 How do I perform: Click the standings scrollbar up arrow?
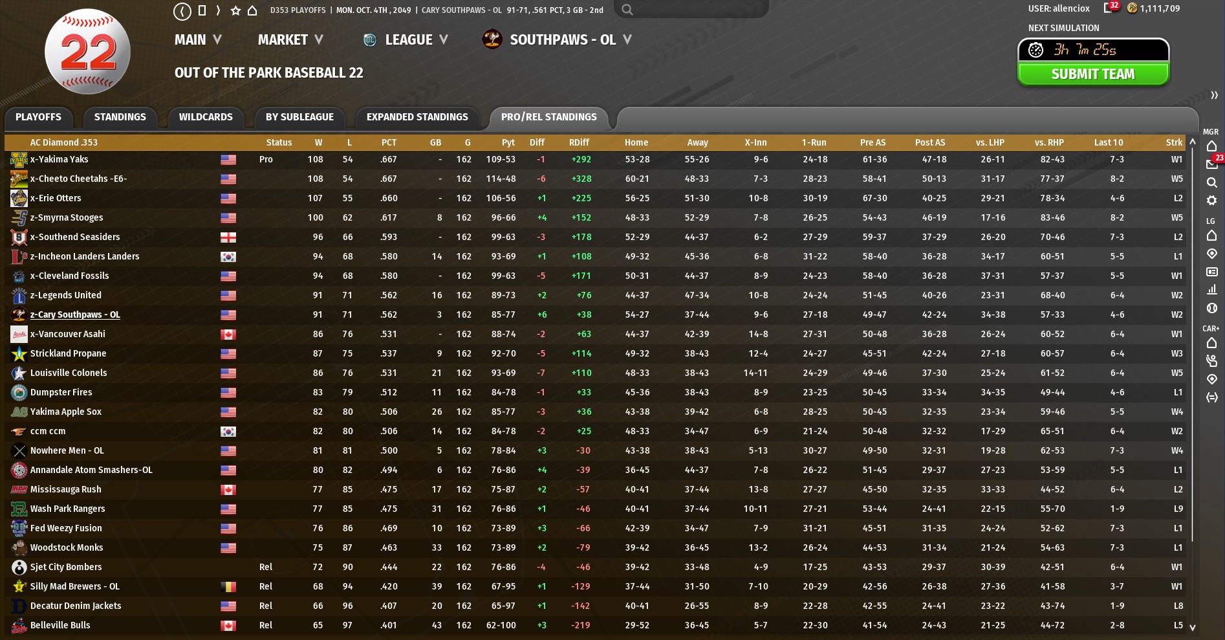1193,142
